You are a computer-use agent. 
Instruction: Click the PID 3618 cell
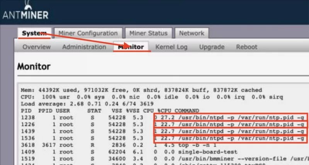[x=28, y=145]
